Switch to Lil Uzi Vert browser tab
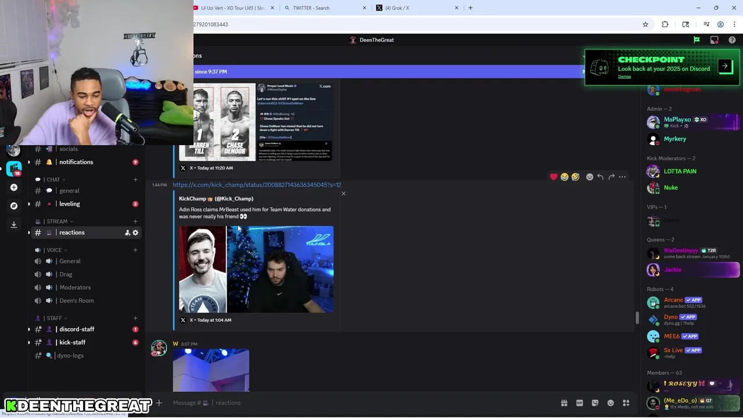This screenshot has height=418, width=743. 233,8
